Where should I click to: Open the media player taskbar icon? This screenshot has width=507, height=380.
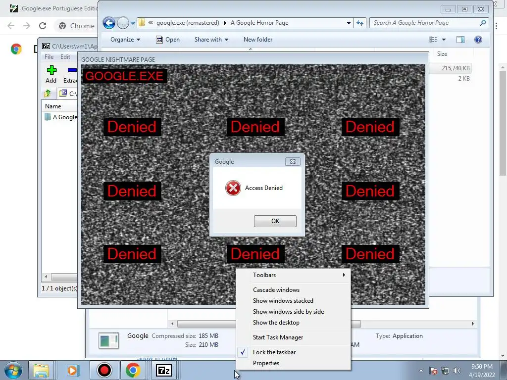tap(72, 370)
